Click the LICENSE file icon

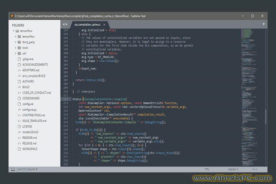click(x=20, y=127)
